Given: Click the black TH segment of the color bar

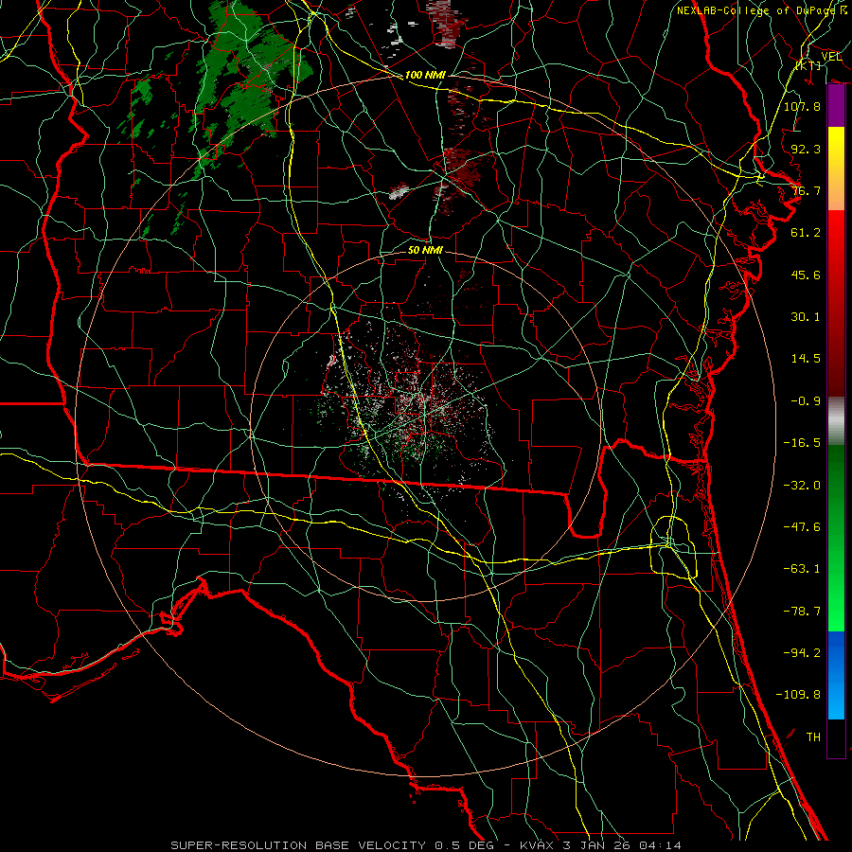Looking at the screenshot, I should [x=836, y=738].
